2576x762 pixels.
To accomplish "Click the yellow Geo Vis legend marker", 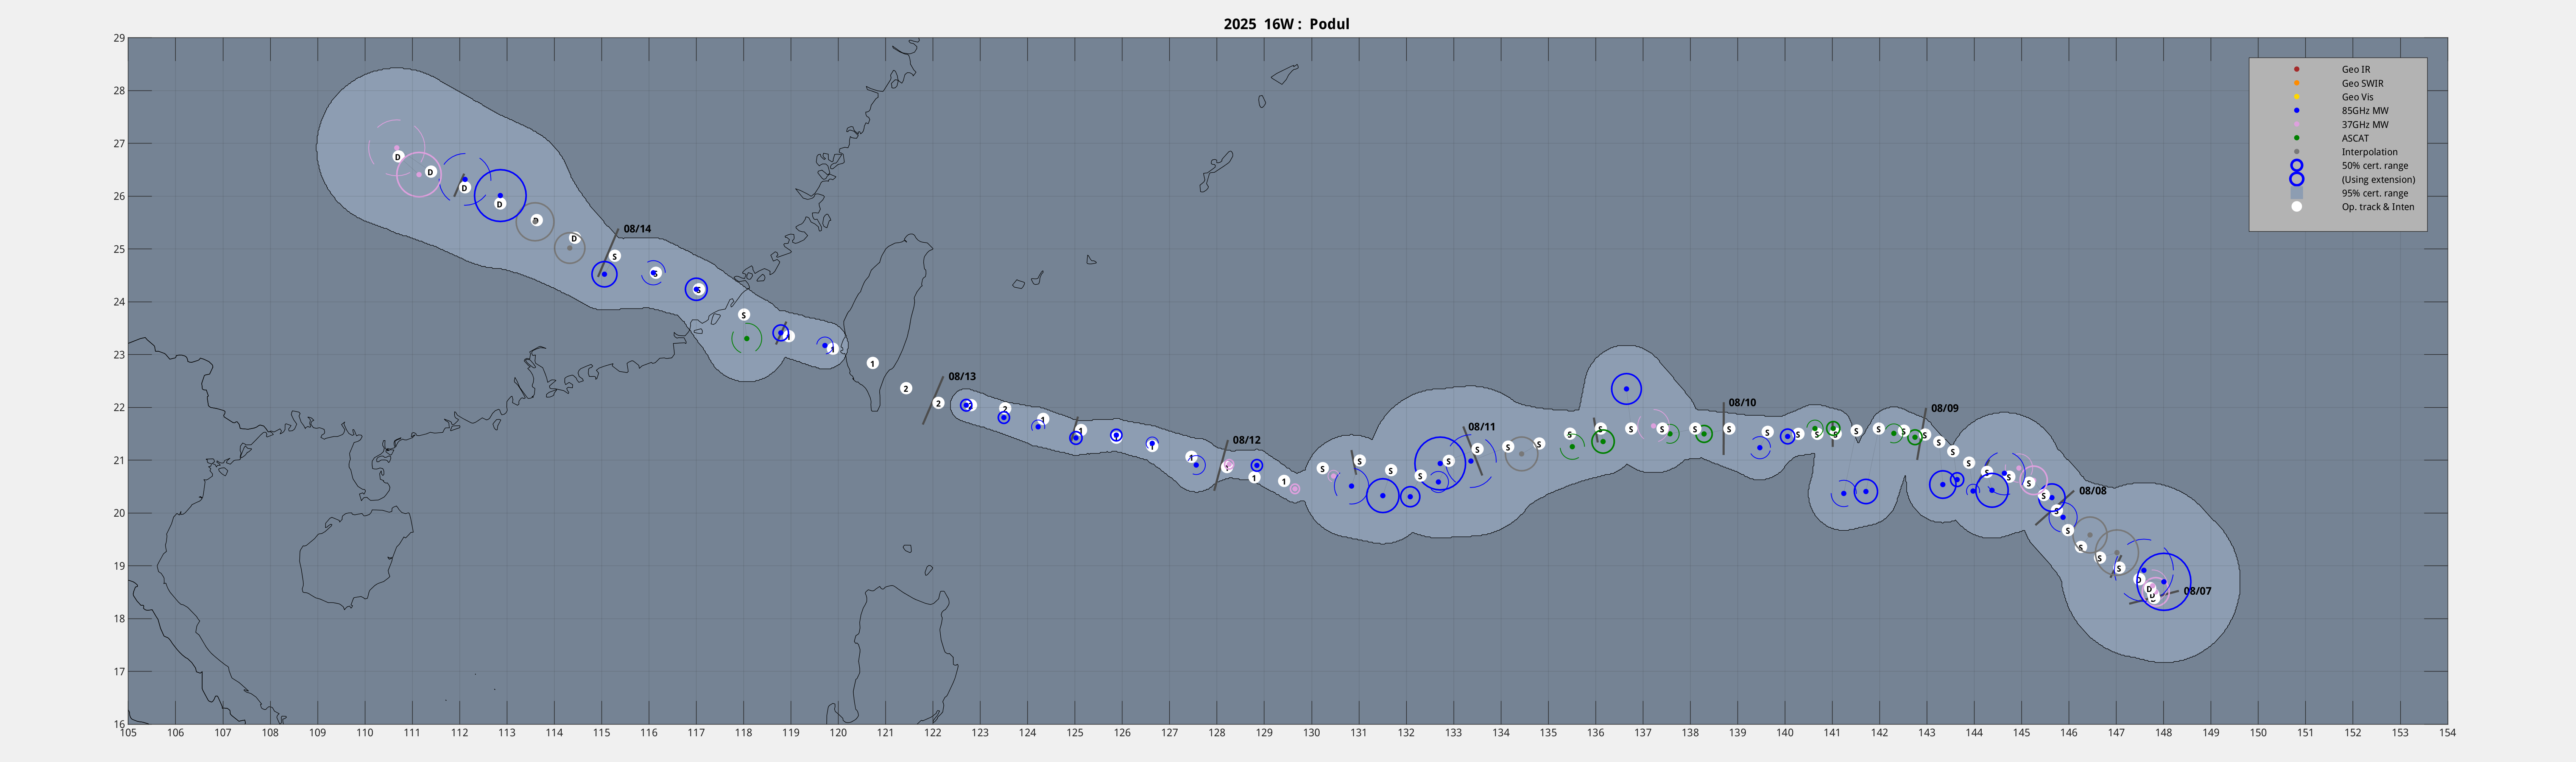I will tap(2297, 97).
